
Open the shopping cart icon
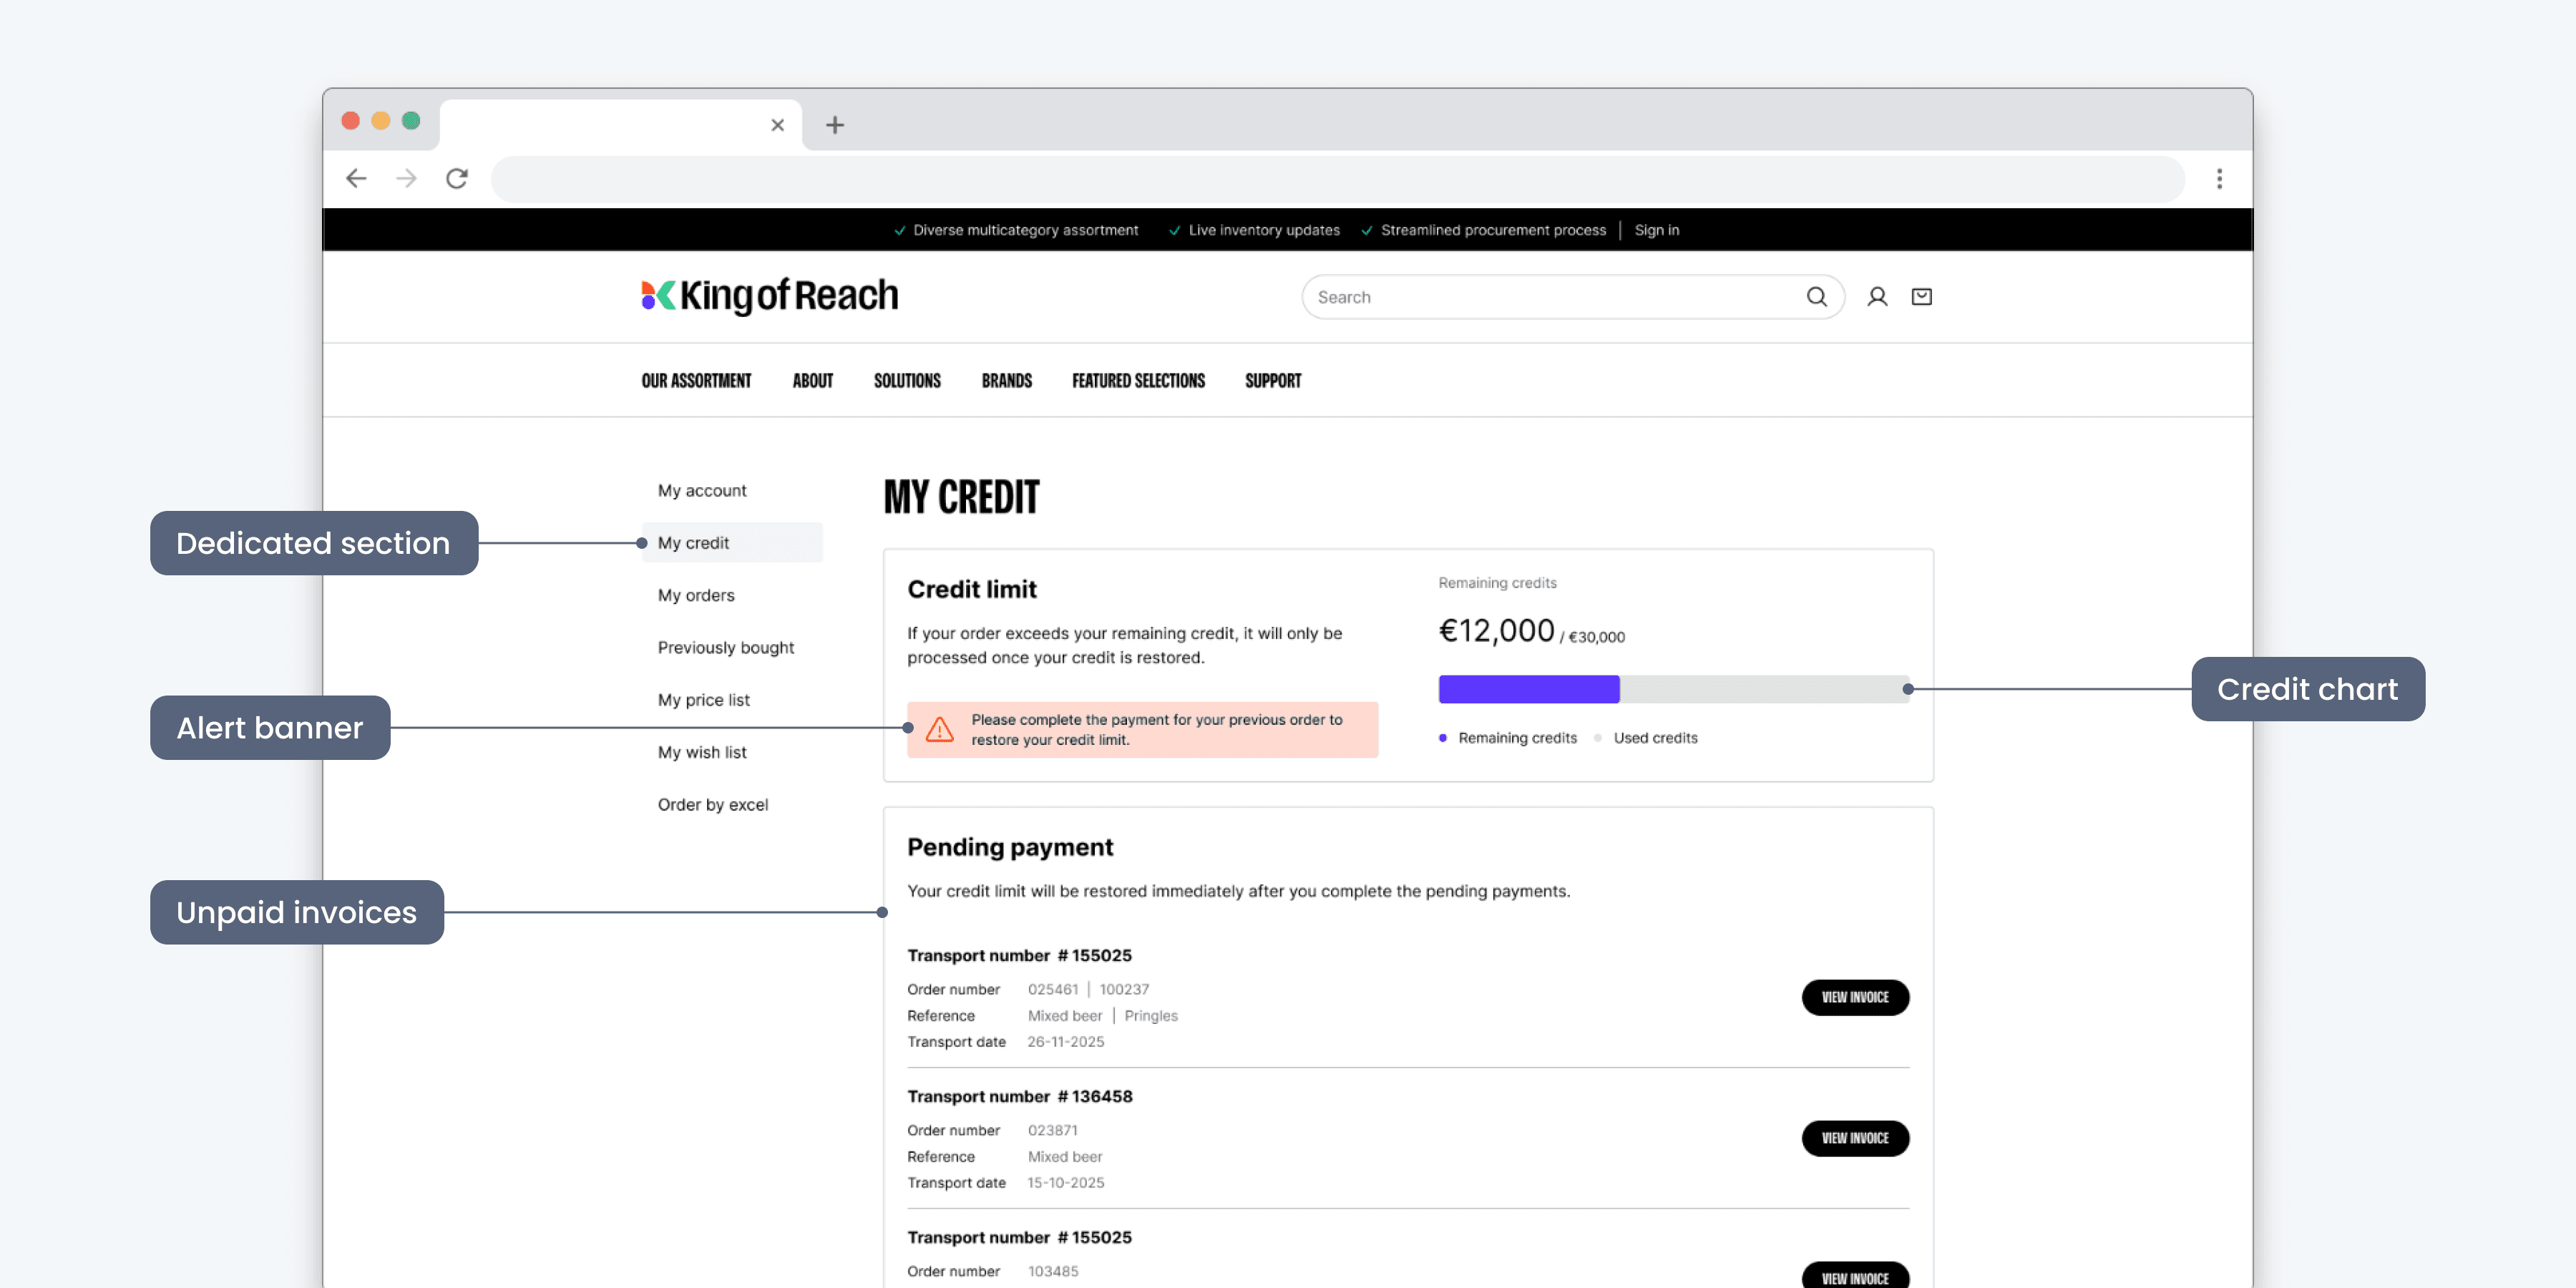tap(1921, 297)
